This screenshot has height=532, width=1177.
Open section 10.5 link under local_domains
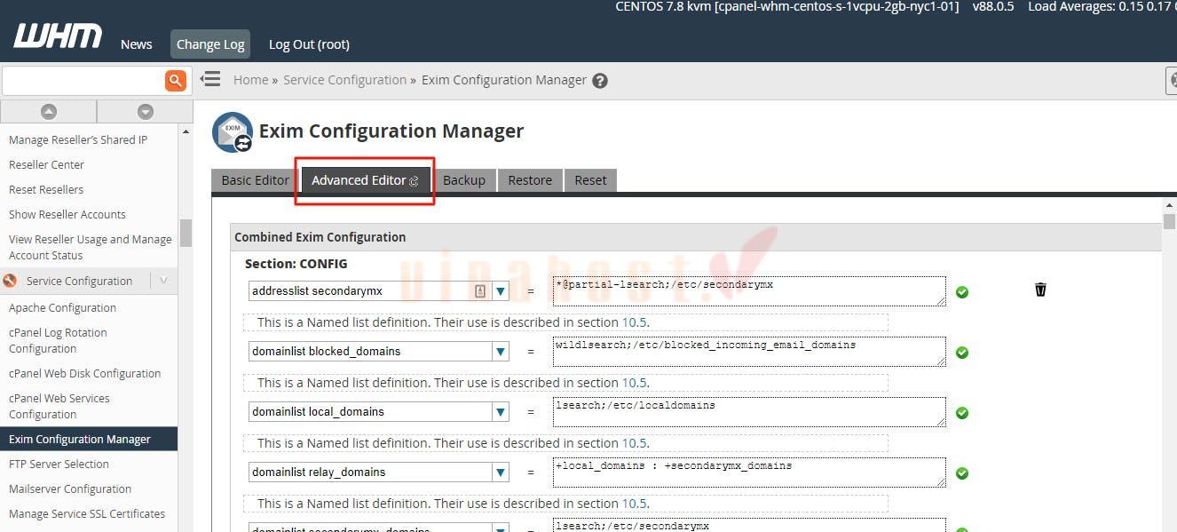634,443
